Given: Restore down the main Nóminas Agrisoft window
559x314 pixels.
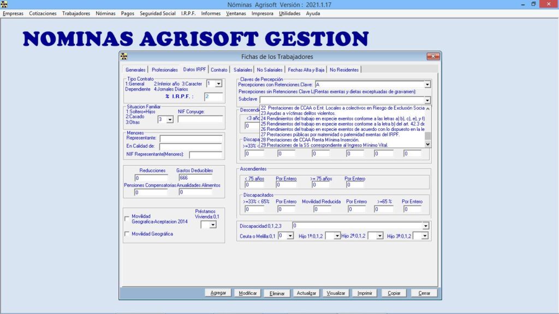Looking at the screenshot, I should click(533, 4).
